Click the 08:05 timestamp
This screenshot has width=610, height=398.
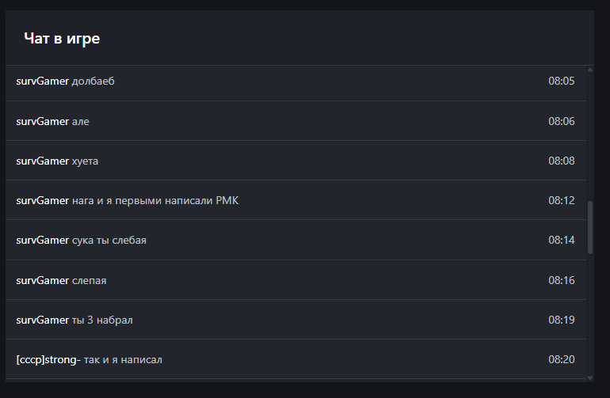[561, 81]
